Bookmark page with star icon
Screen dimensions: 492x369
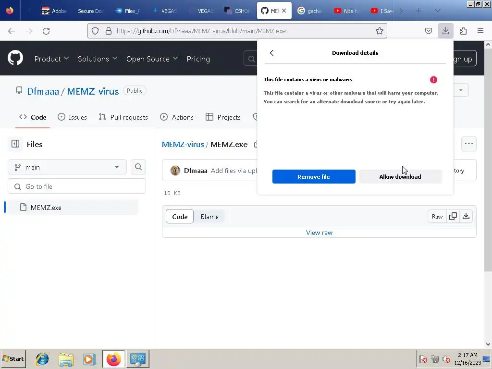(380, 31)
